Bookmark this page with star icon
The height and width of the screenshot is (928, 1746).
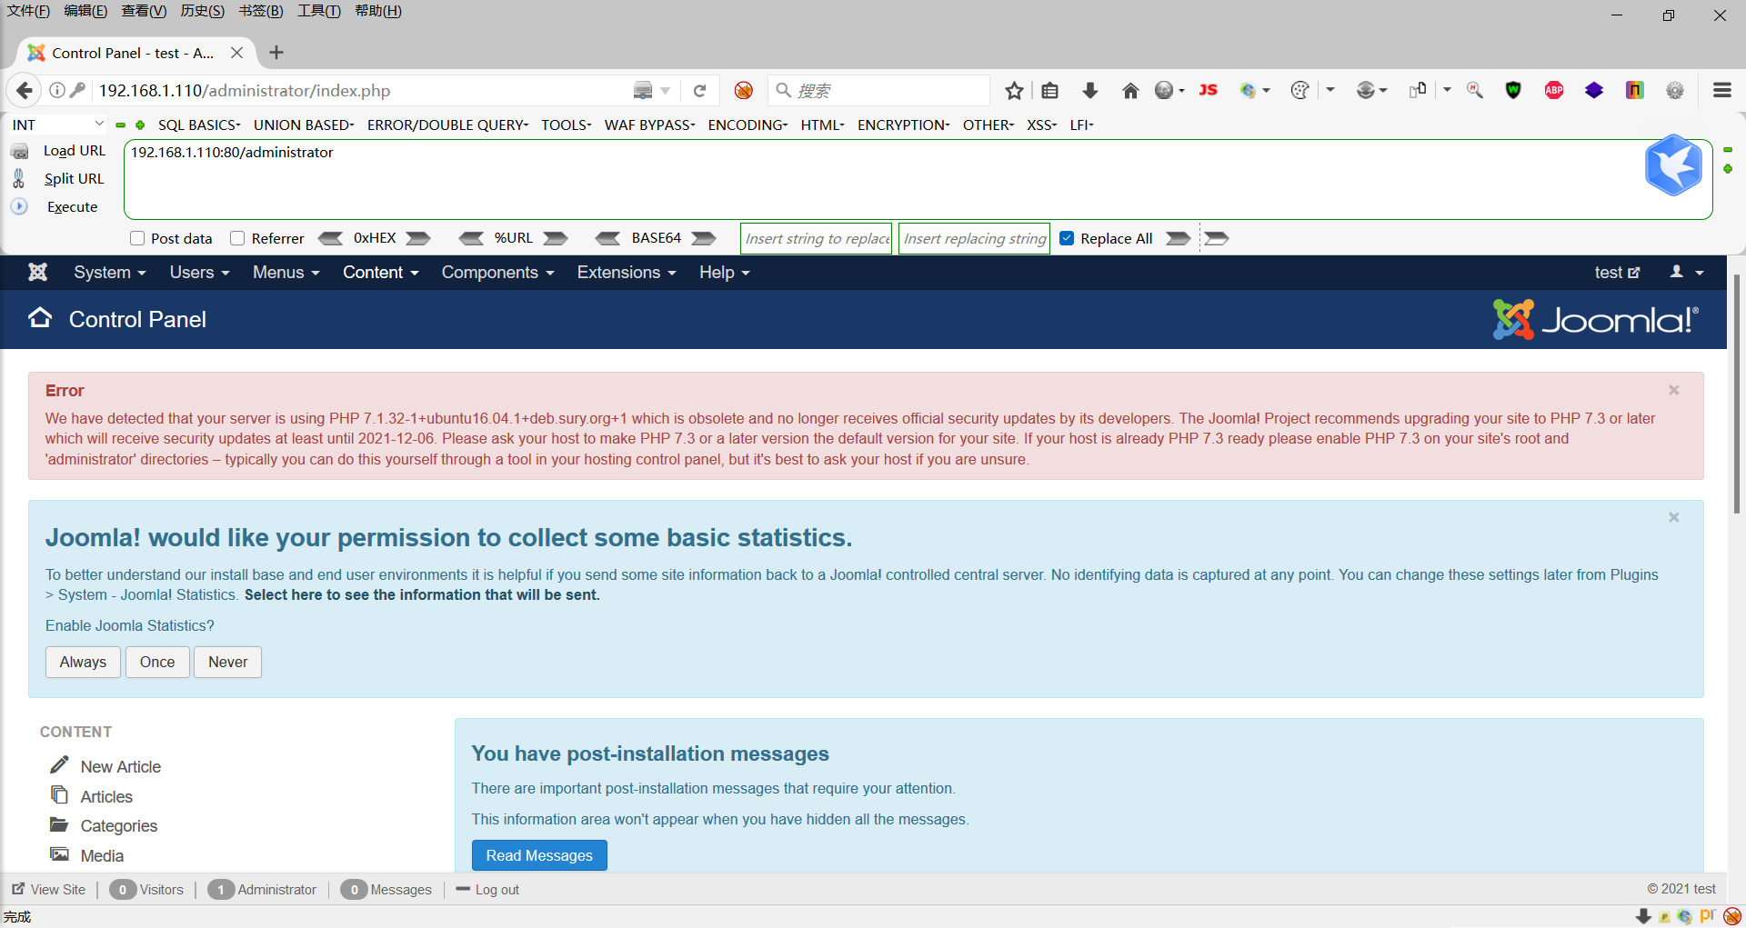(1014, 90)
